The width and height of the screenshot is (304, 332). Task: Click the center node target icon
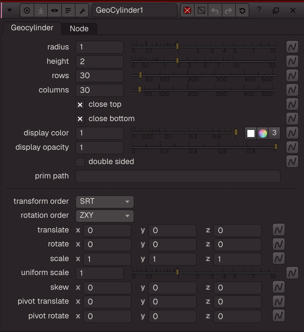click(27, 10)
